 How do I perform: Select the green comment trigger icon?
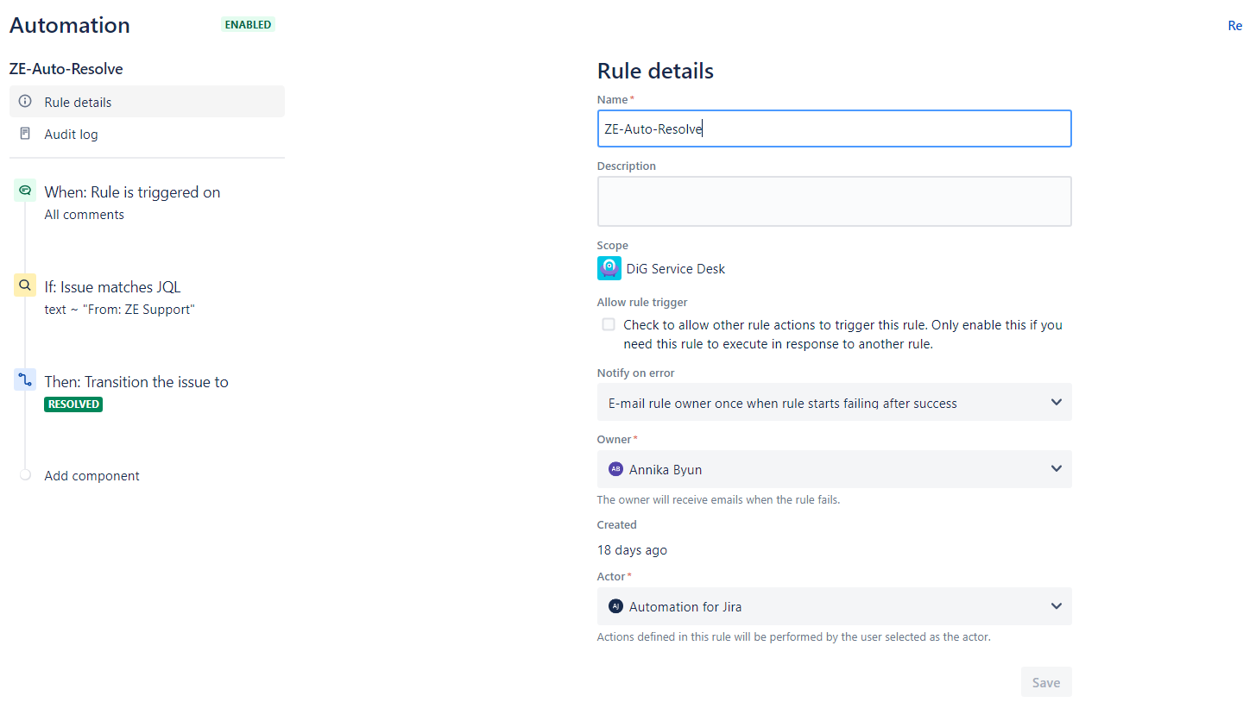pyautogui.click(x=25, y=191)
